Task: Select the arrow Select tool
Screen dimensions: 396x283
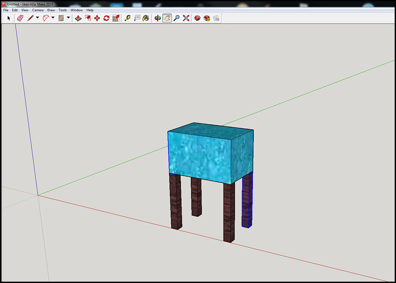Action: [x=8, y=18]
